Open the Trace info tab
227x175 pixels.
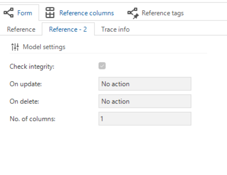(x=115, y=29)
